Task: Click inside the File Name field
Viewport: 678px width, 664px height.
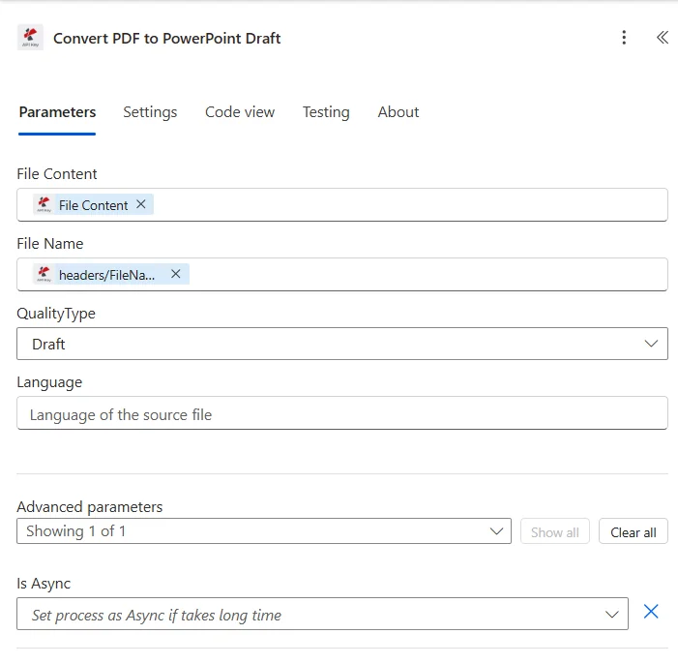Action: (342, 275)
